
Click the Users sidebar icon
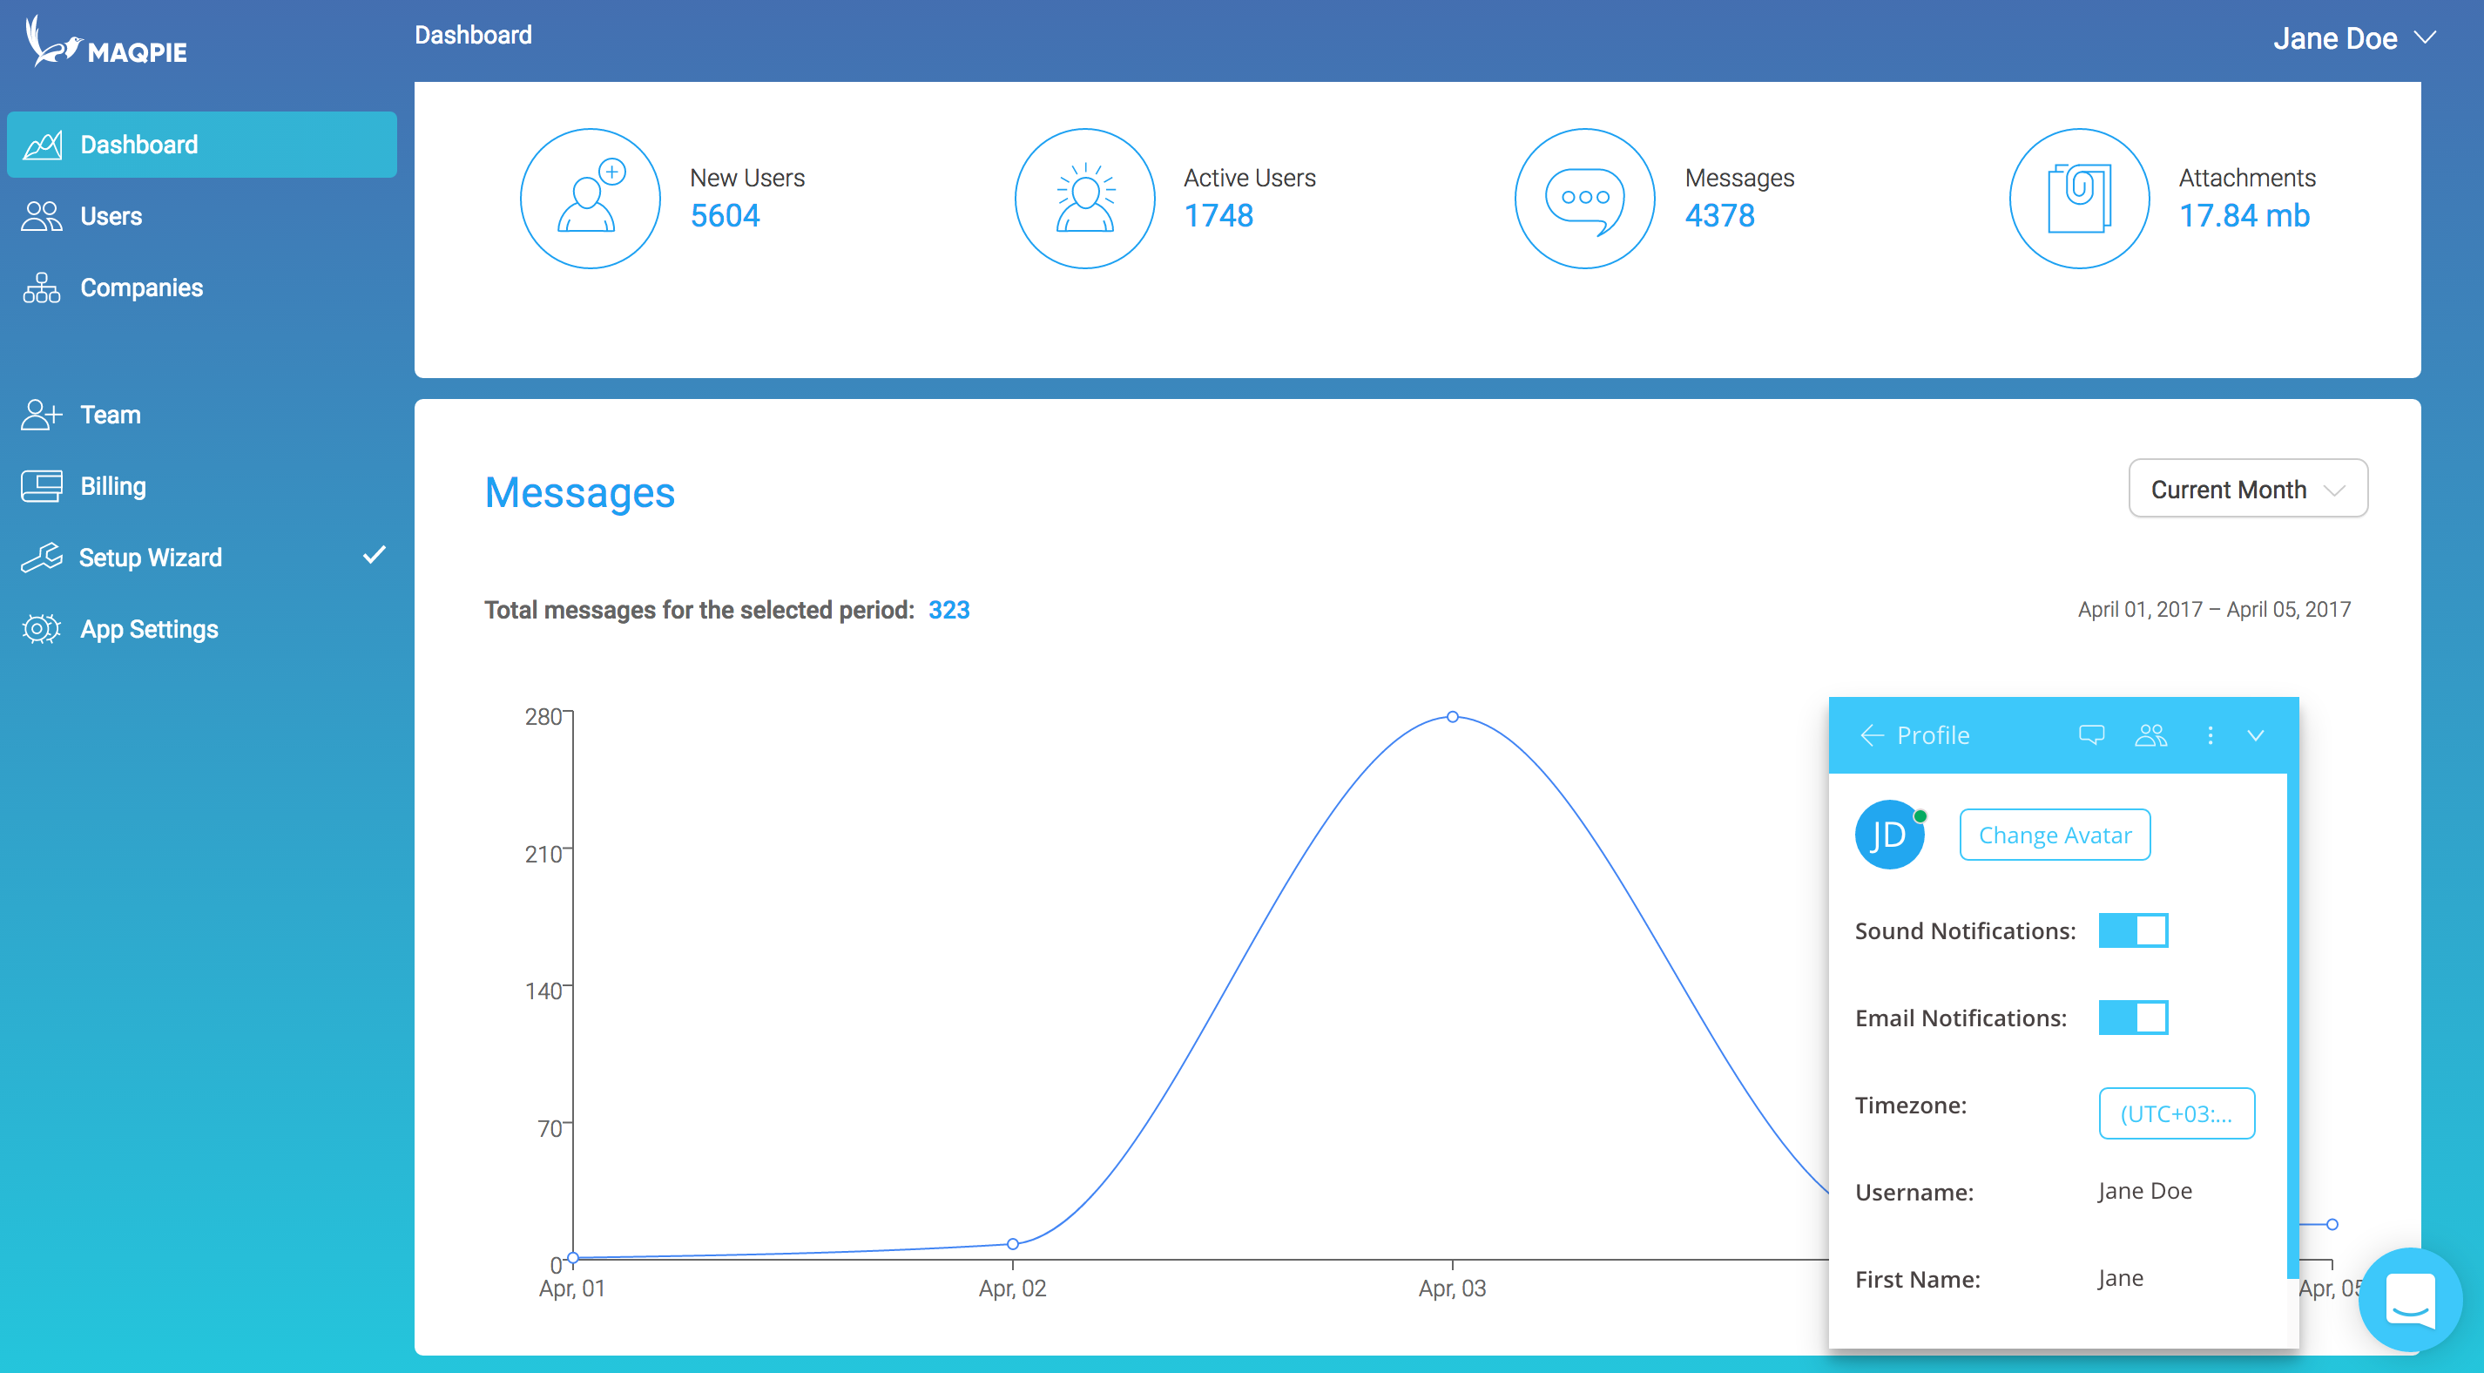coord(43,214)
